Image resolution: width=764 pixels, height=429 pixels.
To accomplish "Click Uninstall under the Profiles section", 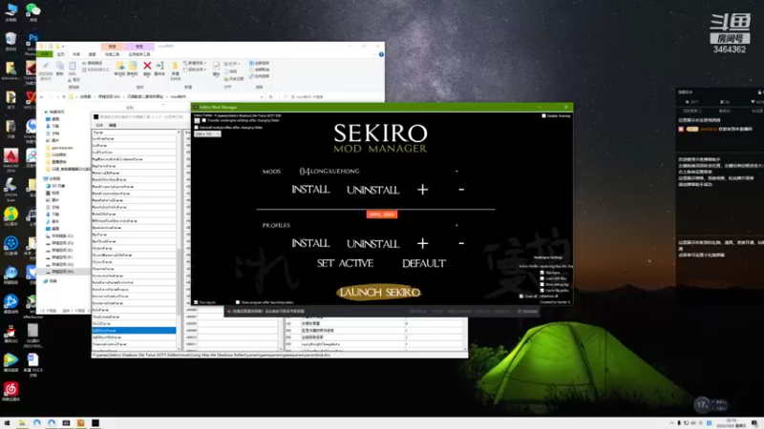I will 372,243.
